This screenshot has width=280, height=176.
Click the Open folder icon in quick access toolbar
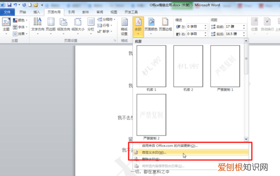(36, 5)
